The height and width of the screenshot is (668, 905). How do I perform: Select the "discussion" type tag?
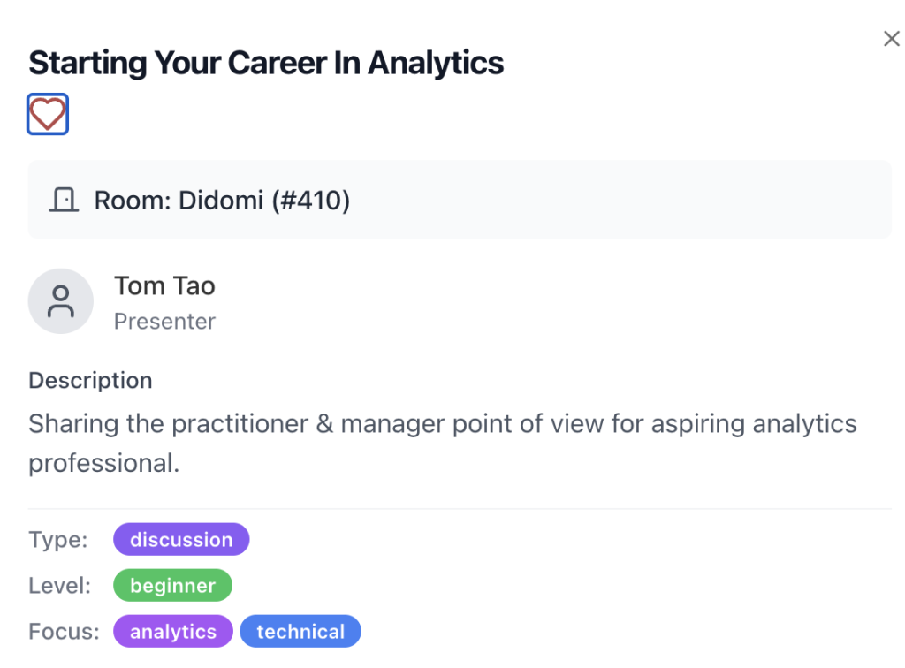pos(181,540)
